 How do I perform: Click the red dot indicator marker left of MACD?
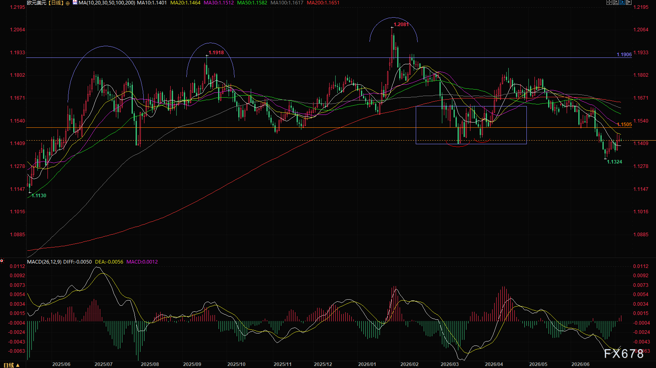(x=2, y=261)
